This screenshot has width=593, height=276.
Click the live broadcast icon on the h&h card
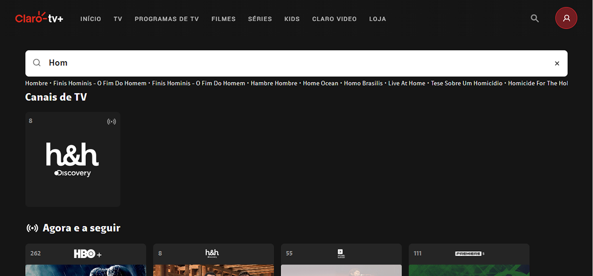pyautogui.click(x=112, y=121)
